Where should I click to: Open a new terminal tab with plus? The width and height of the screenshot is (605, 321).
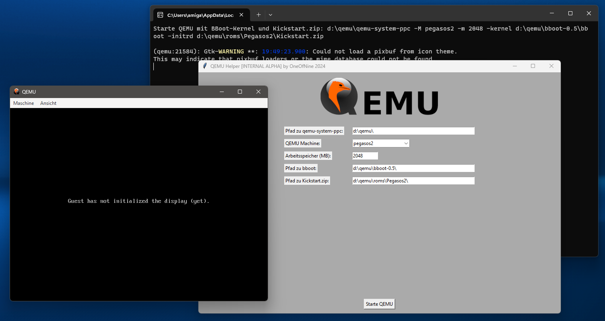(258, 15)
